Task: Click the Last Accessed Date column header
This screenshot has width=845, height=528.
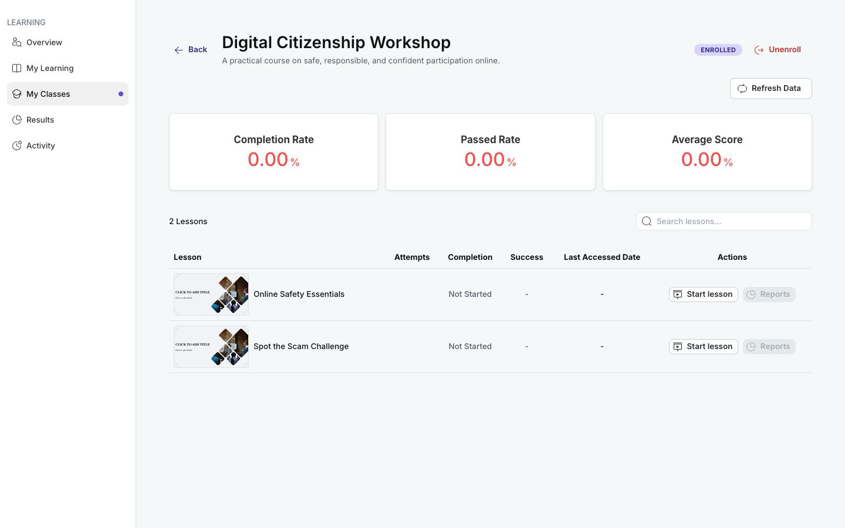Action: click(x=602, y=257)
